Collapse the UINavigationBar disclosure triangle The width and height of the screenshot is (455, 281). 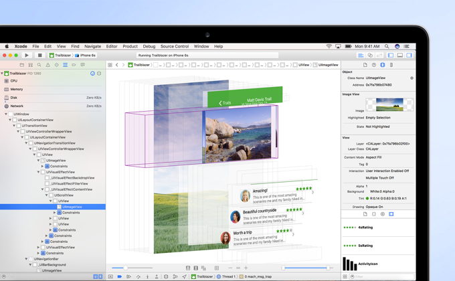[x=27, y=259]
